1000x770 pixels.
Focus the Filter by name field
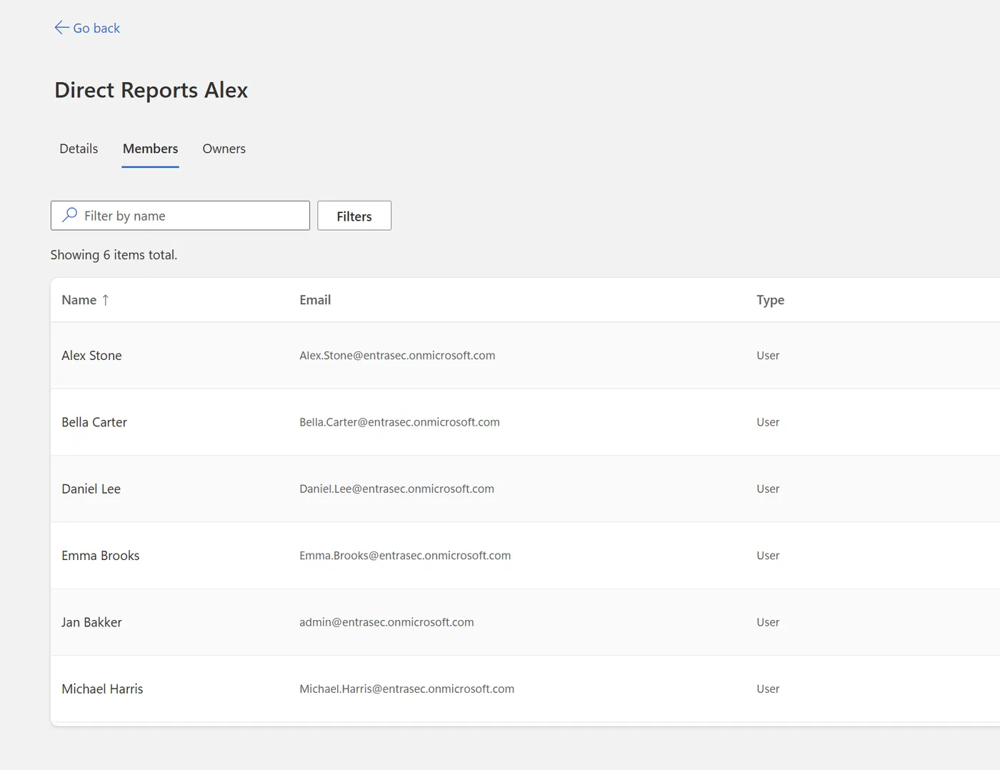(x=180, y=216)
